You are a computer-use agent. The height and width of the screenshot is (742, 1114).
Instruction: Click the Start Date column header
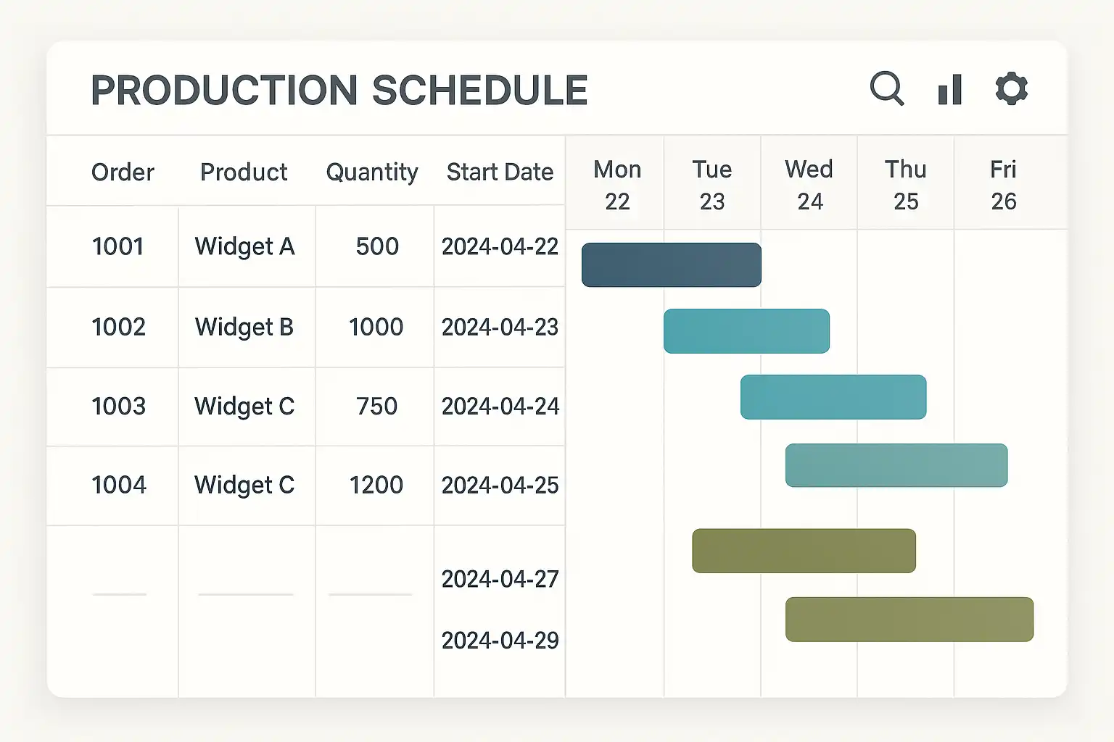(500, 172)
